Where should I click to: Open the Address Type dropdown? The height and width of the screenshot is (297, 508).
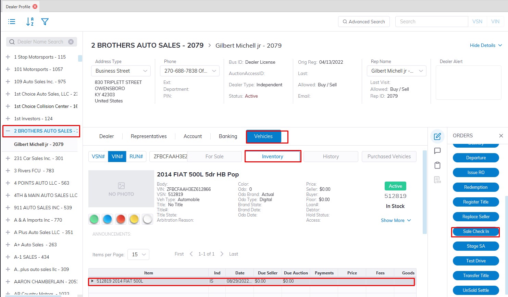121,71
